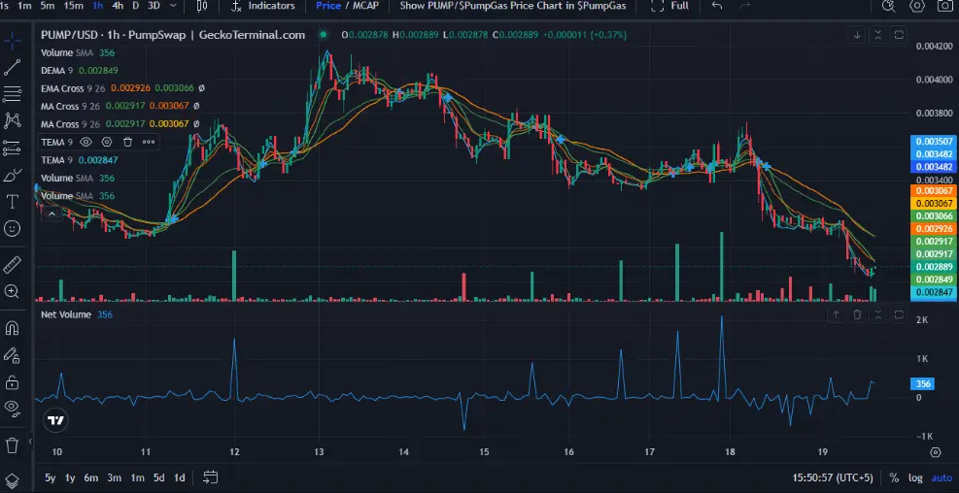Open TEMA 9 more options menu

149,142
